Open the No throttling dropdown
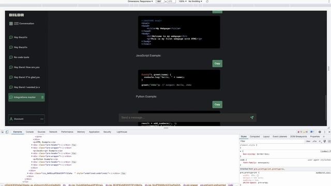Image resolution: width=331 pixels, height=186 pixels. click(195, 1)
